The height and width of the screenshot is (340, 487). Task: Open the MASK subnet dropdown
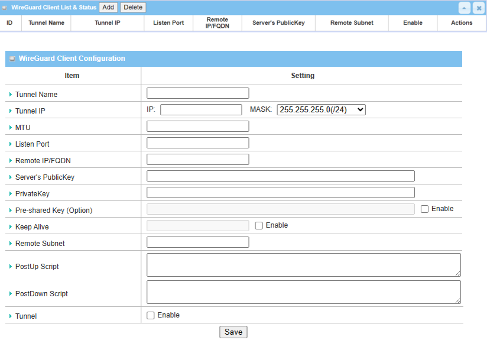pos(321,109)
